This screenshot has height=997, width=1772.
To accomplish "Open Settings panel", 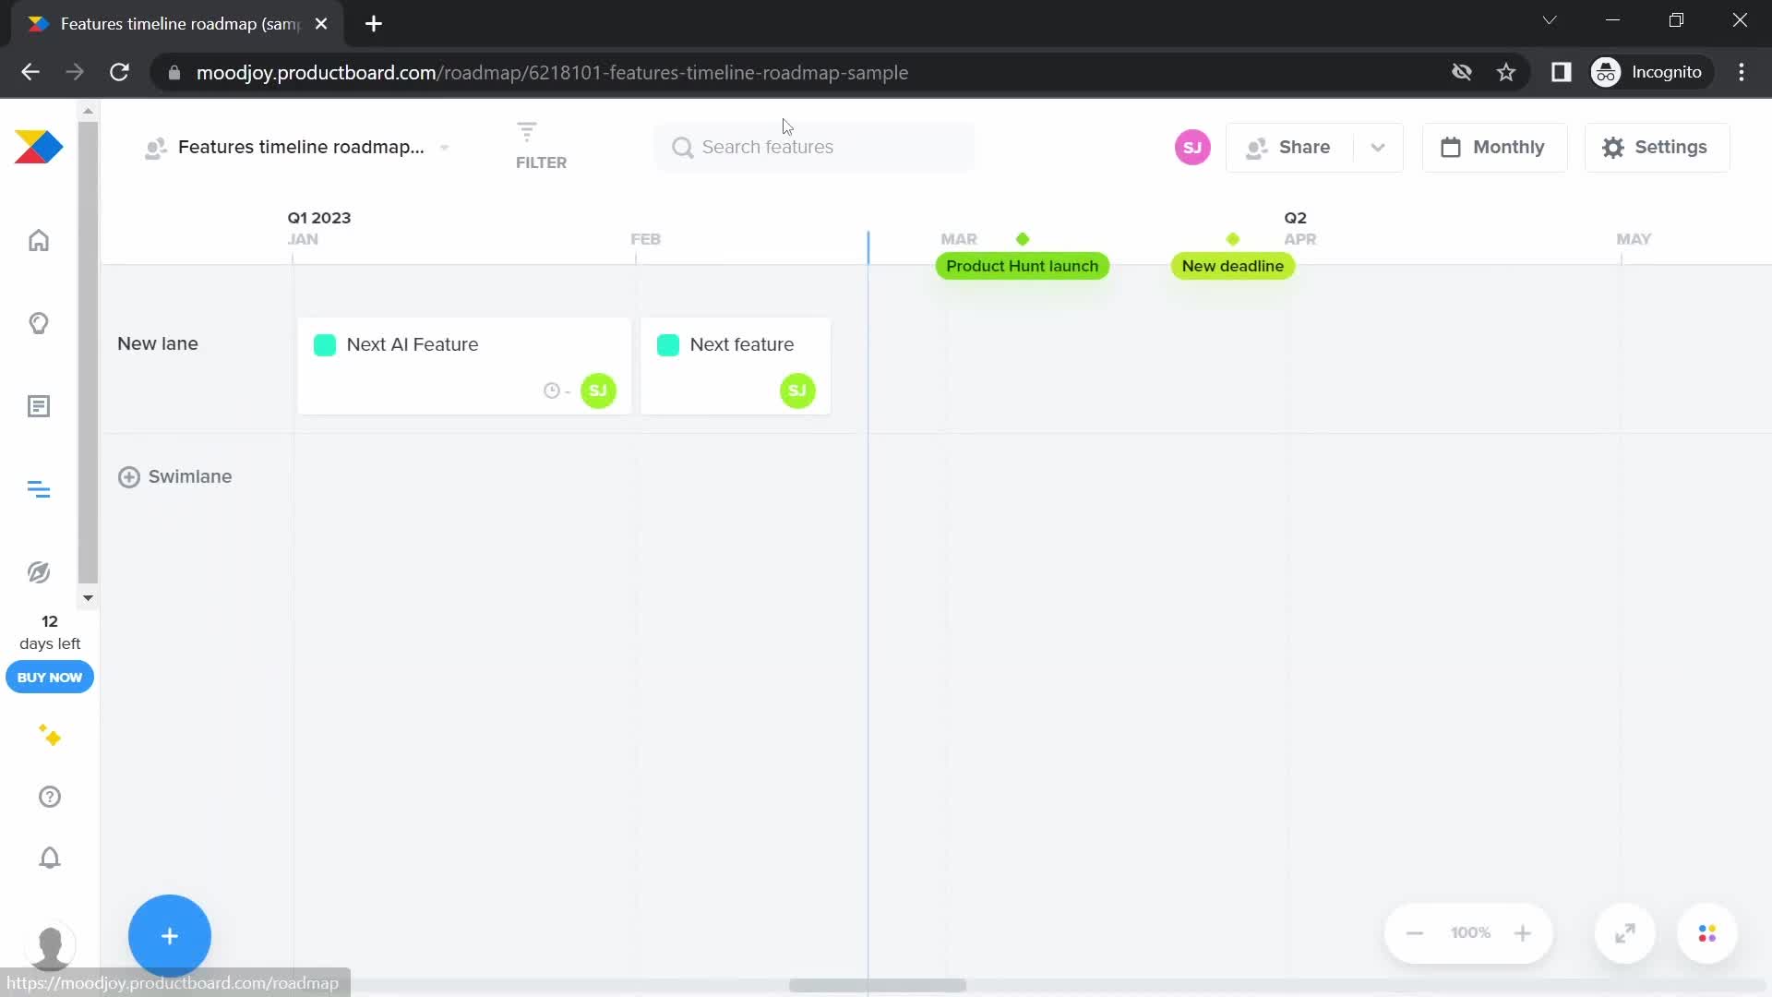I will click(1653, 146).
